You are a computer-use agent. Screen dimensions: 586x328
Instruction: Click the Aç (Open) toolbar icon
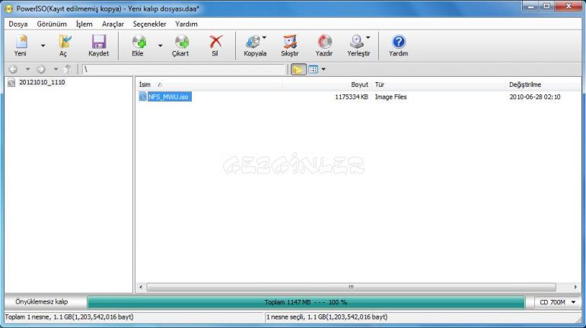click(64, 43)
